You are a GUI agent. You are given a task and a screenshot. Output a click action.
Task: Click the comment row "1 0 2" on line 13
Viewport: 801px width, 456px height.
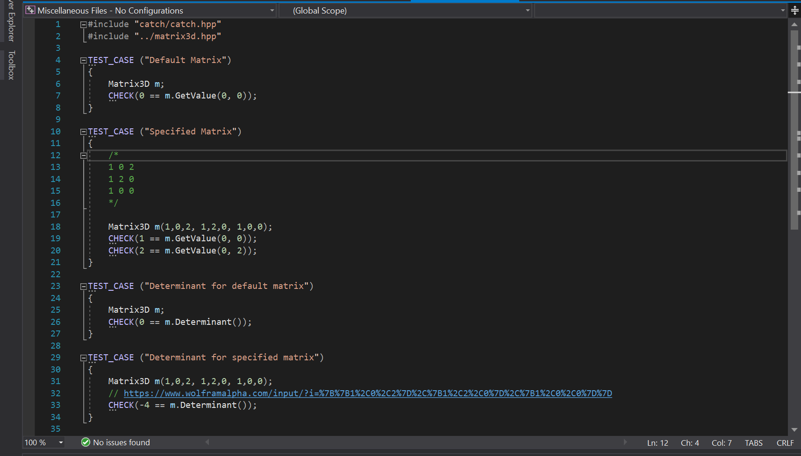click(121, 167)
